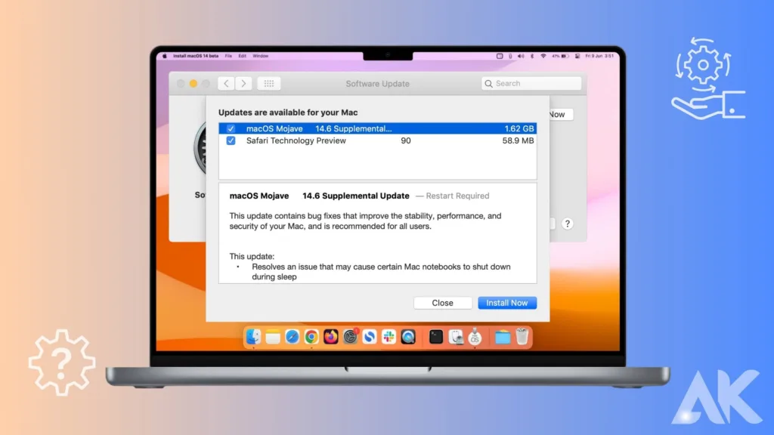
Task: Show all preferences grid button
Action: tap(269, 83)
